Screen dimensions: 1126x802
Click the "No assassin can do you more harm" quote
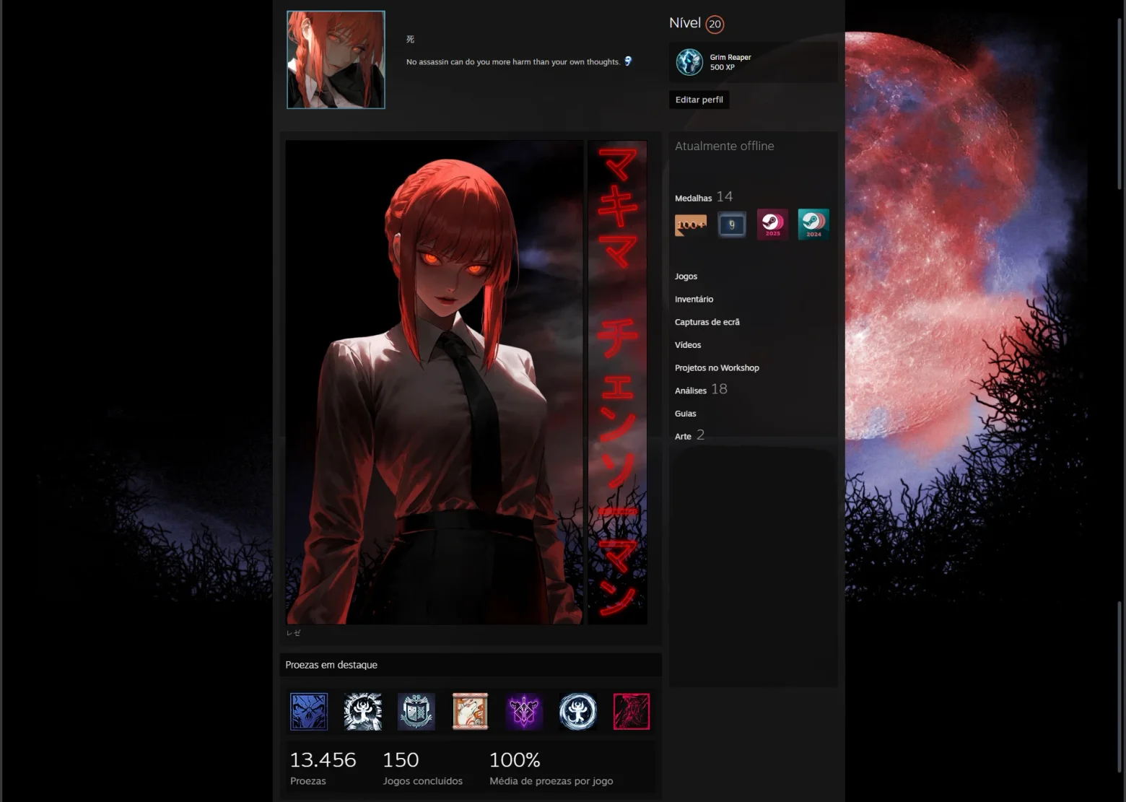pos(512,62)
